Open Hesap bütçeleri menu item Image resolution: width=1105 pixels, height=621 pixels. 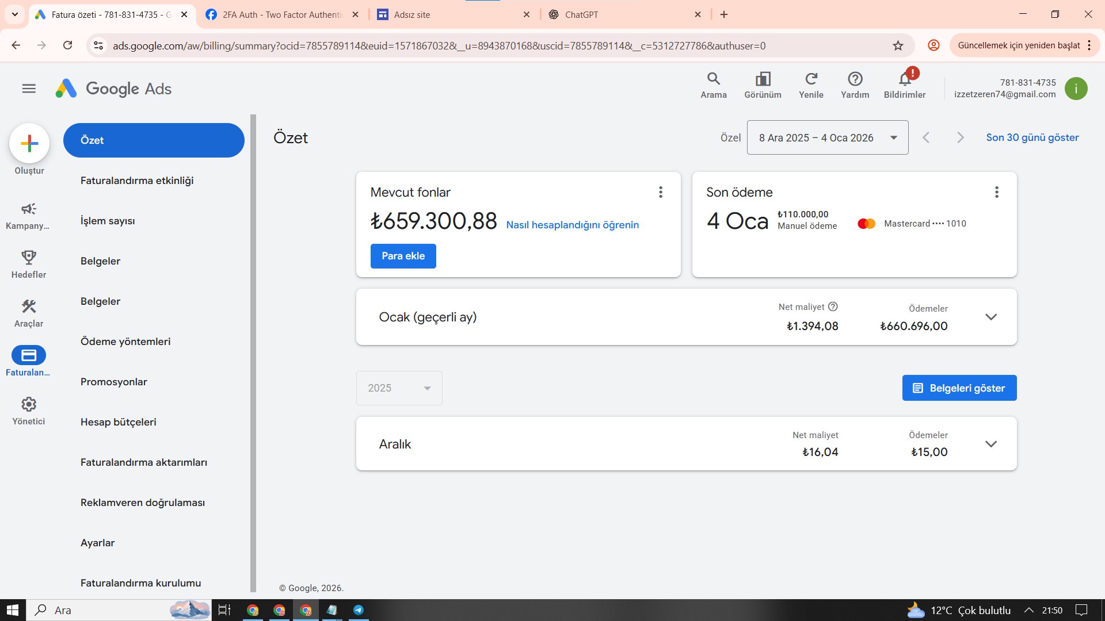pos(119,422)
